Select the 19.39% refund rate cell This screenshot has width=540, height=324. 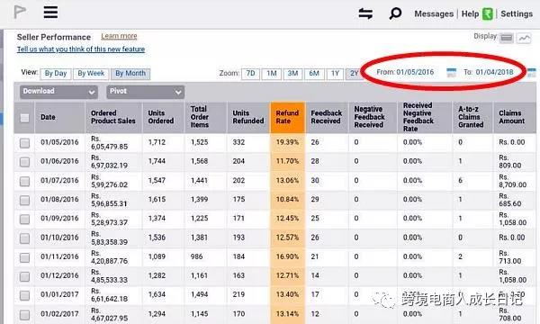(x=288, y=142)
